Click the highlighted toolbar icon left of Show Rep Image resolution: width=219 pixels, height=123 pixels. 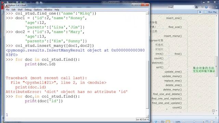click(x=200, y=12)
